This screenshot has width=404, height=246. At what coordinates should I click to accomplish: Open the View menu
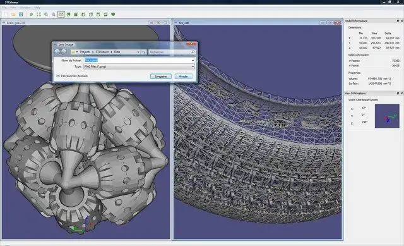coord(13,8)
